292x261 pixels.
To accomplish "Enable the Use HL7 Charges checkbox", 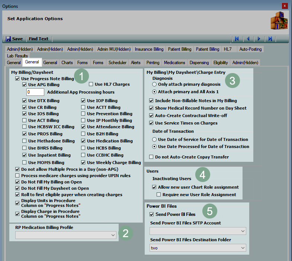I will pos(91,85).
